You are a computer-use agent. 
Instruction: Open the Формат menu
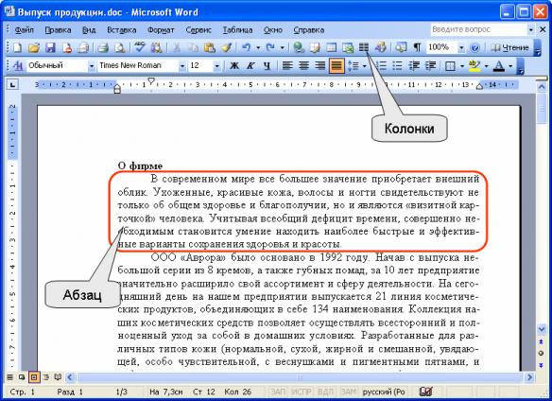point(161,30)
